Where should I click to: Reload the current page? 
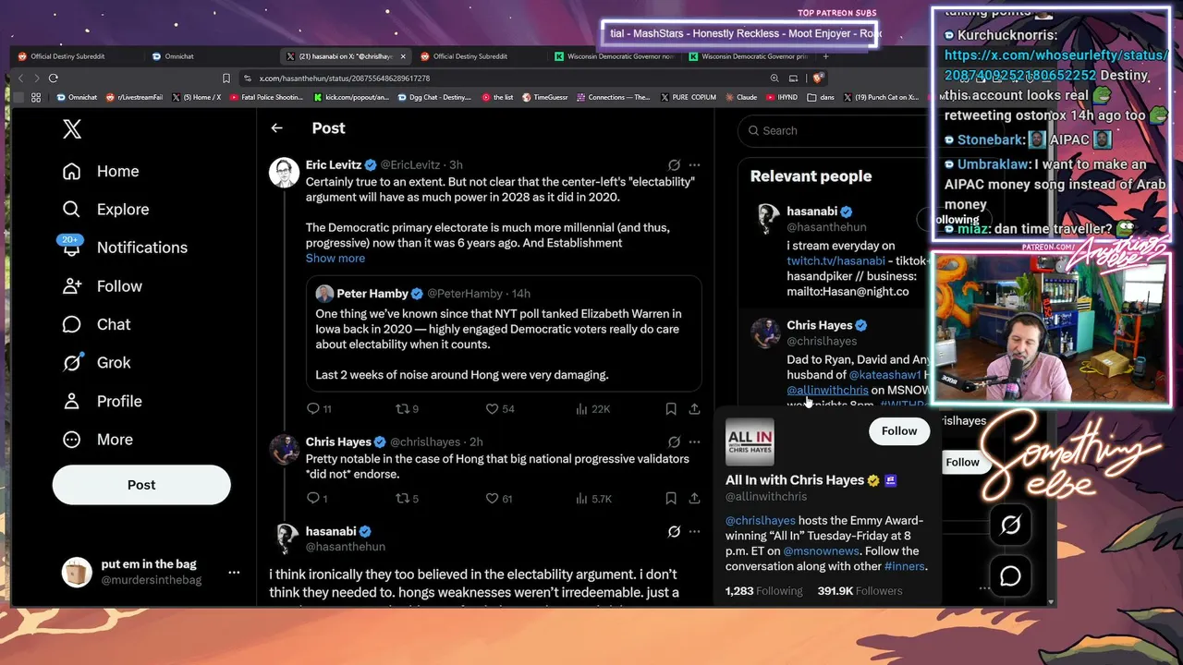pos(54,79)
